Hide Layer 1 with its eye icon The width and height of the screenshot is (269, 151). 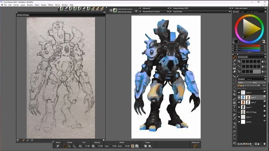[x=239, y=117]
